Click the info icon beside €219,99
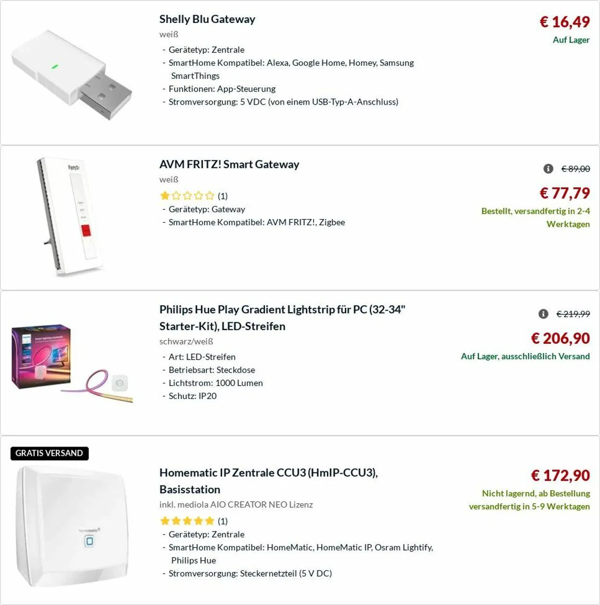Screen dimensions: 600x605 click(x=543, y=314)
